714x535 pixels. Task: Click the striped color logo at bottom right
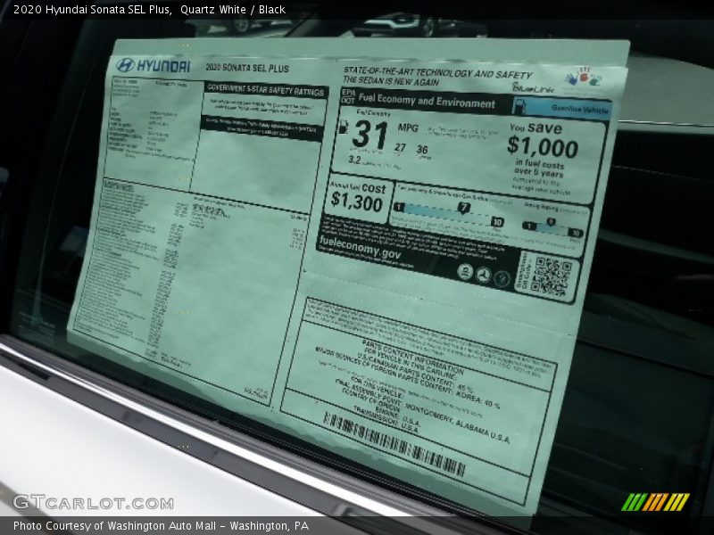pyautogui.click(x=655, y=502)
